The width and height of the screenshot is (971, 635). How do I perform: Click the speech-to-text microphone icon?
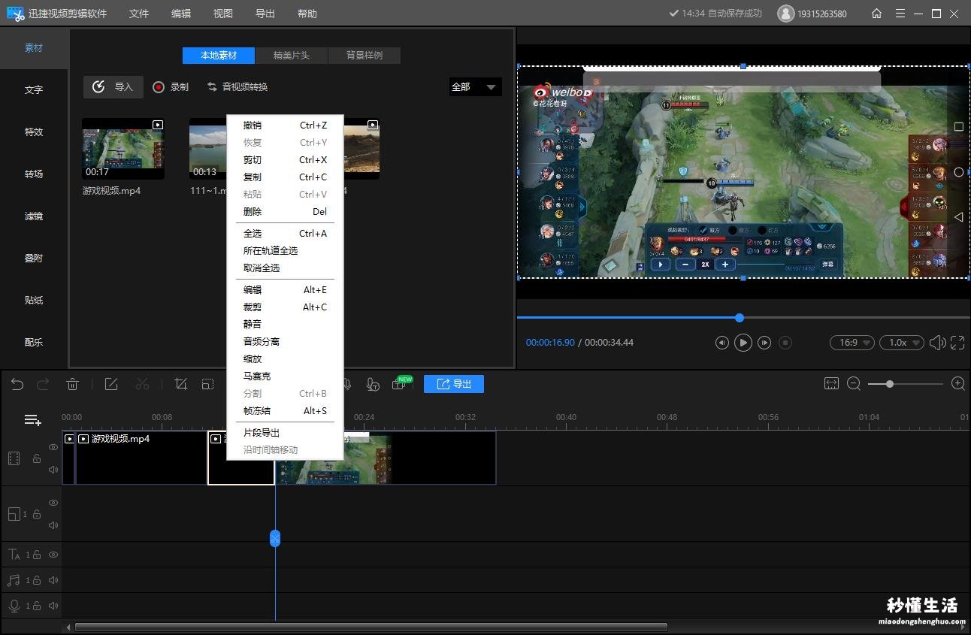[372, 384]
